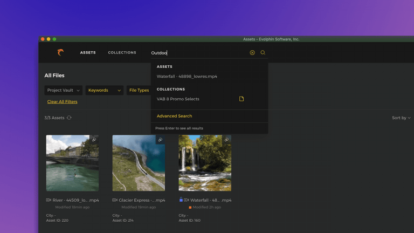Expand the Project Vault dropdown

(x=64, y=90)
